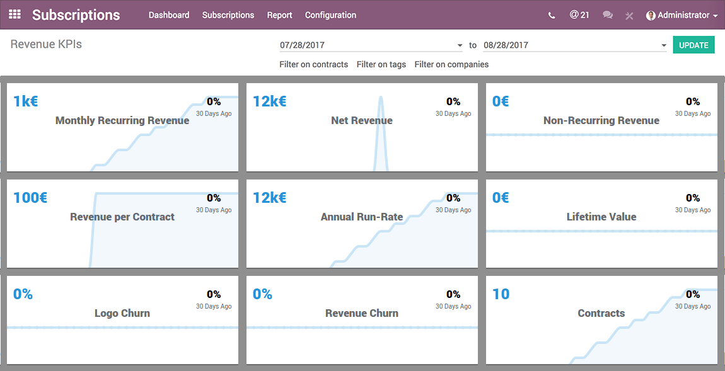Screen dimensions: 725x371
Task: Open the Subscriptions menu item
Action: 228,15
